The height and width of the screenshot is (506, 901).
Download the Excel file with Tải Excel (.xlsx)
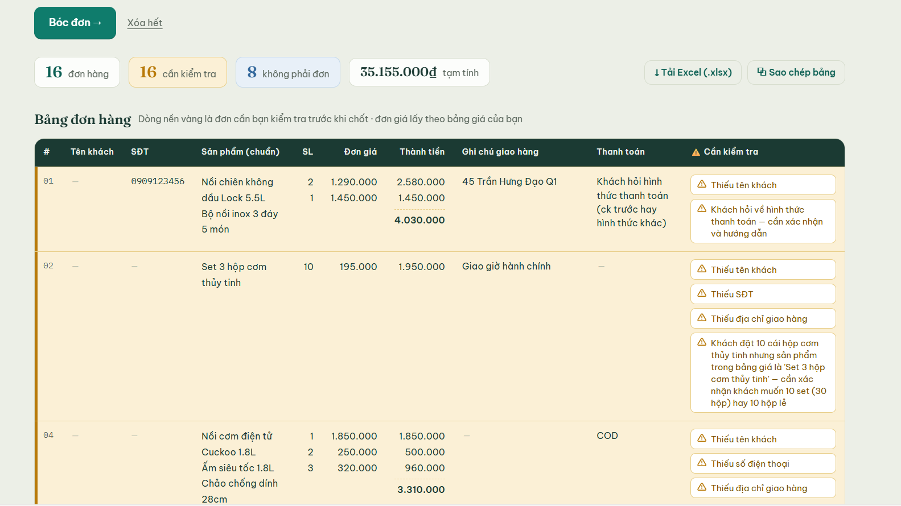pos(693,72)
